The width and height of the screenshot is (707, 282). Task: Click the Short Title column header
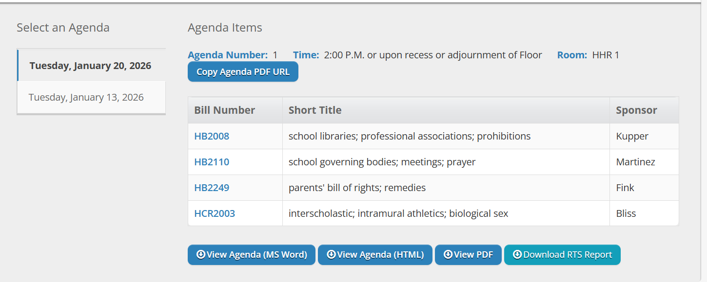pyautogui.click(x=315, y=110)
